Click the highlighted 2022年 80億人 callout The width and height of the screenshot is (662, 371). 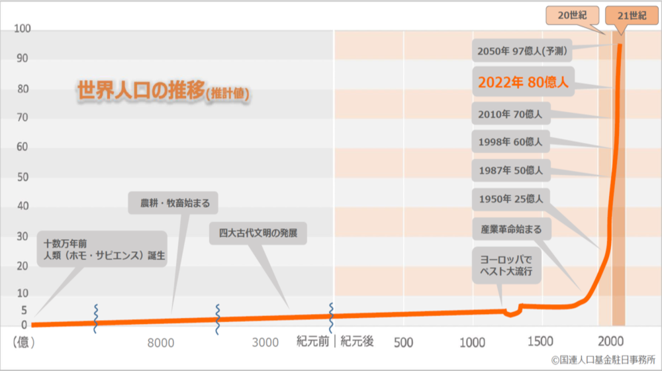522,82
